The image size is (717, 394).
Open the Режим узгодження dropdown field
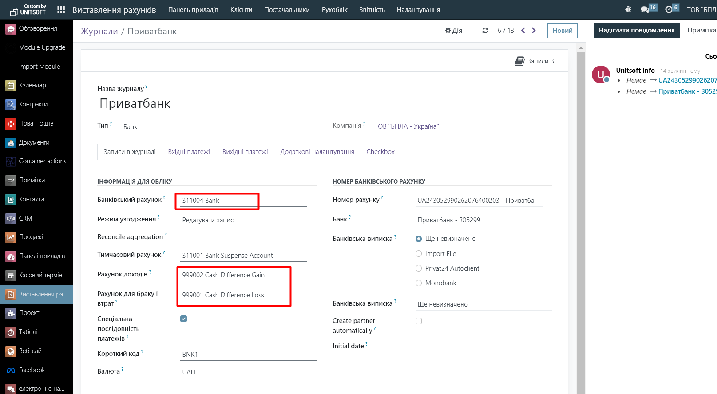tap(248, 220)
